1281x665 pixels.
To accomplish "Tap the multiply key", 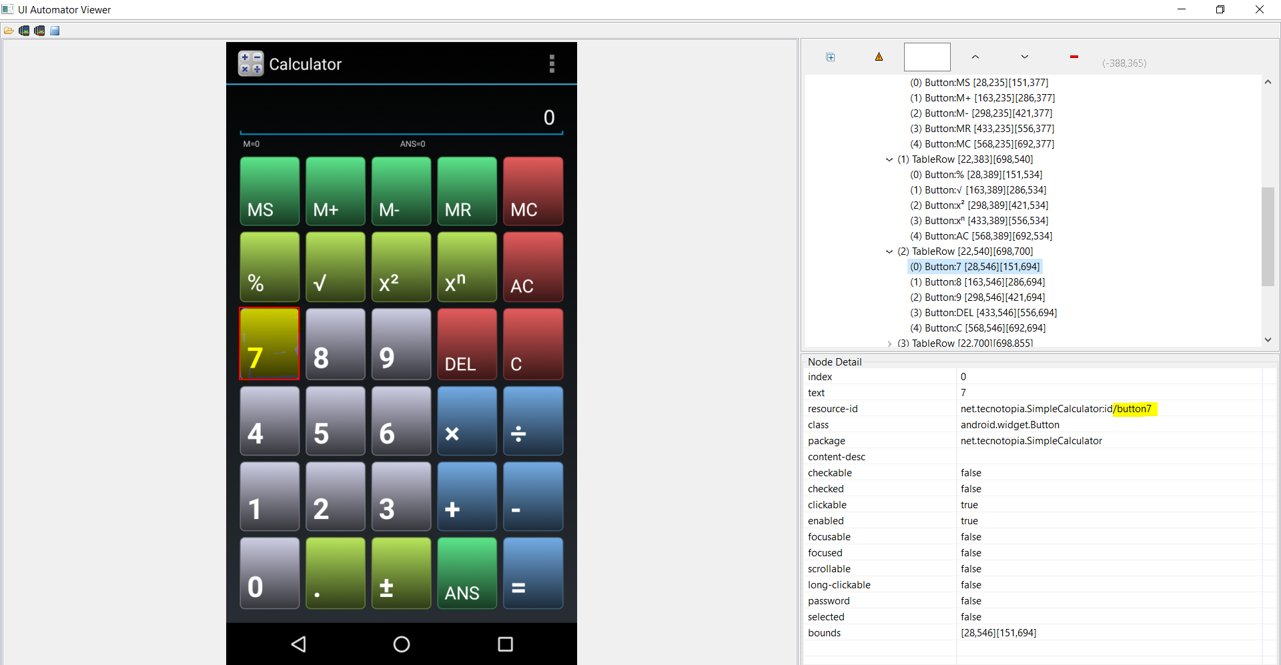I will [x=467, y=421].
